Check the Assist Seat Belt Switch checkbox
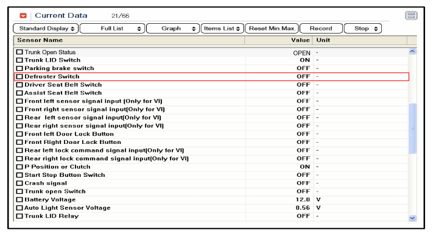Image resolution: width=433 pixels, height=236 pixels. (19, 93)
